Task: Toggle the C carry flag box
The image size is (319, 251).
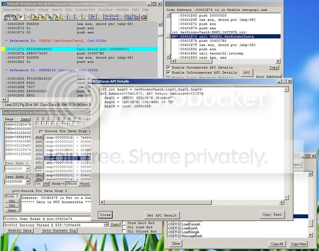Action: click(80, 123)
